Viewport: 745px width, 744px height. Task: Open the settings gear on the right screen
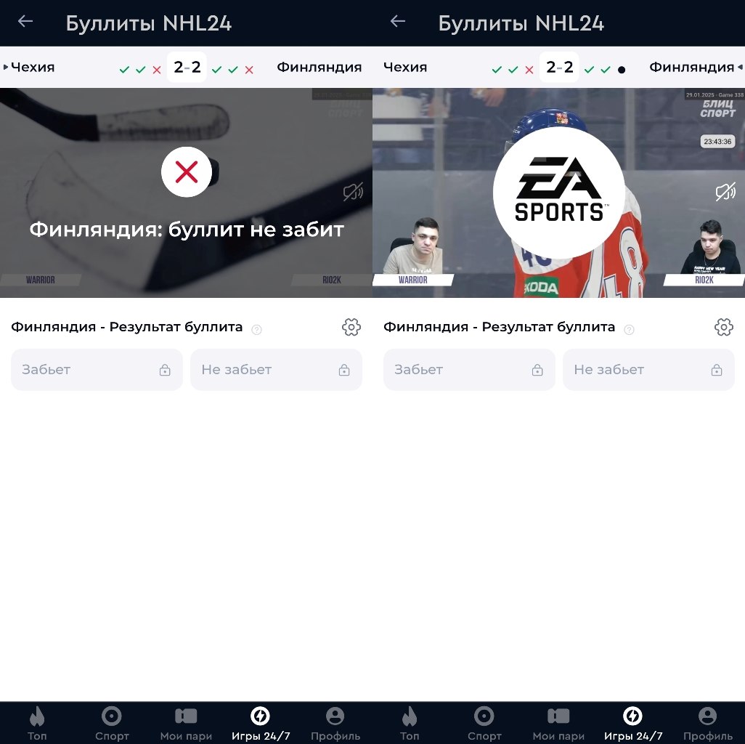click(x=724, y=327)
